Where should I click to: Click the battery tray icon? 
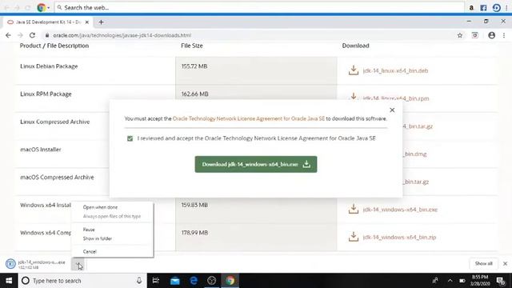[462, 281]
